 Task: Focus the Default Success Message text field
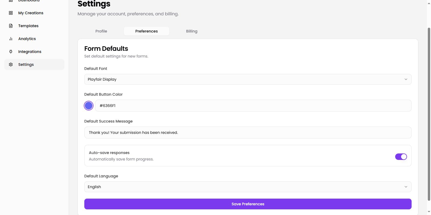[248, 132]
